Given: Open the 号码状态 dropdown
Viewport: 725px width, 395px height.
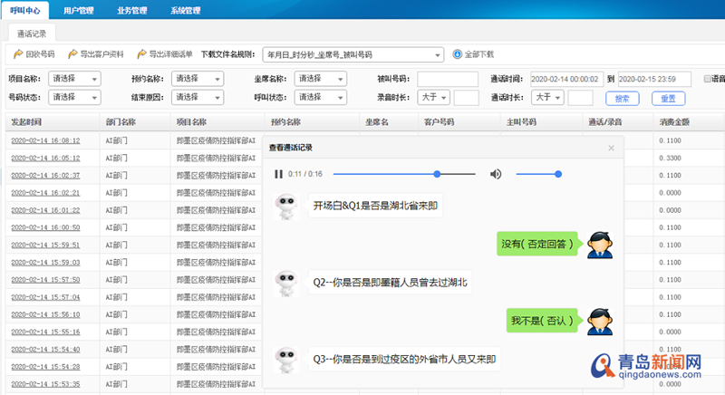Looking at the screenshot, I should [x=75, y=97].
